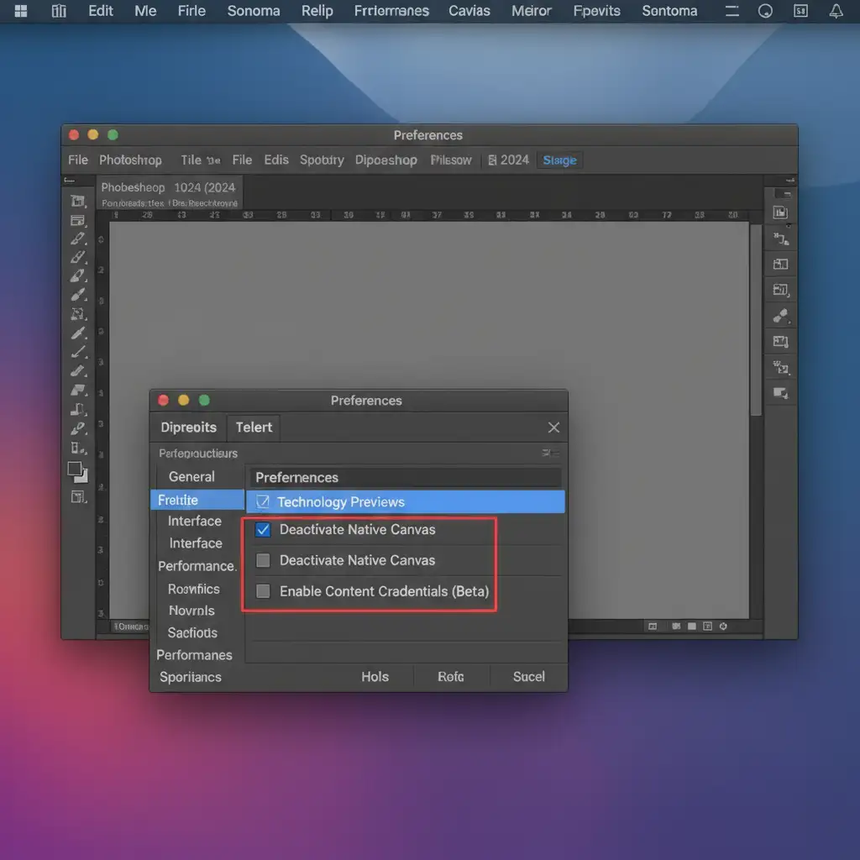Uncheck the checked Deactivate Native Canvas checkbox
860x860 pixels.
point(263,530)
